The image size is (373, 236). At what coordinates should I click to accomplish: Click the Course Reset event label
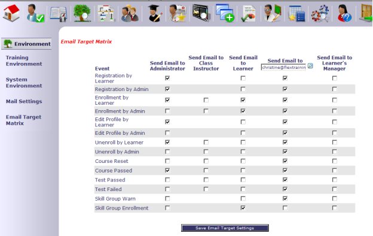pyautogui.click(x=112, y=161)
